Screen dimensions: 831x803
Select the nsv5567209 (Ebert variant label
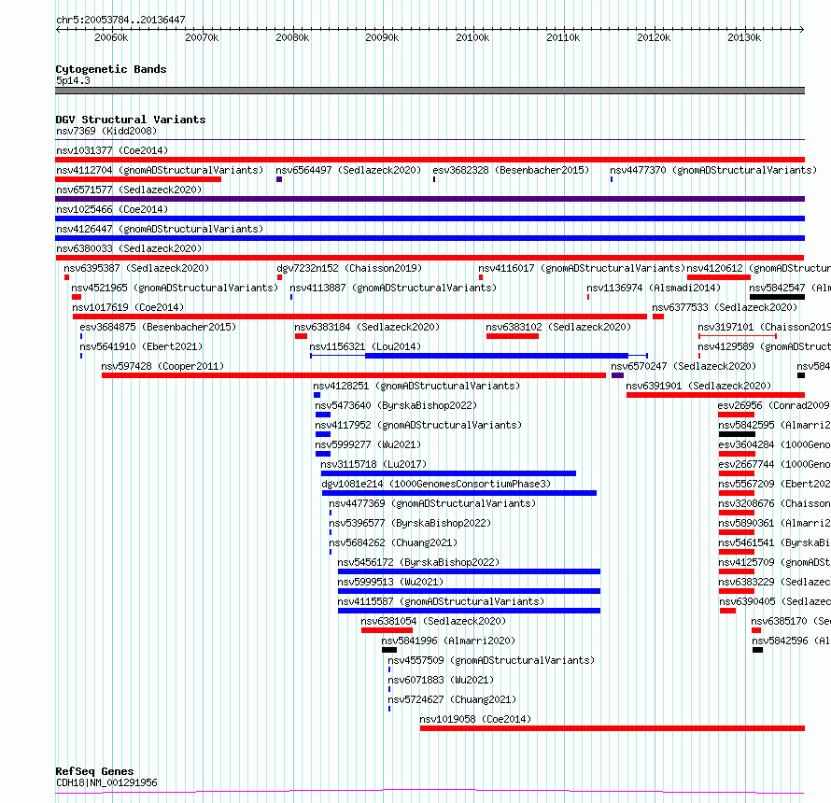[x=774, y=484]
